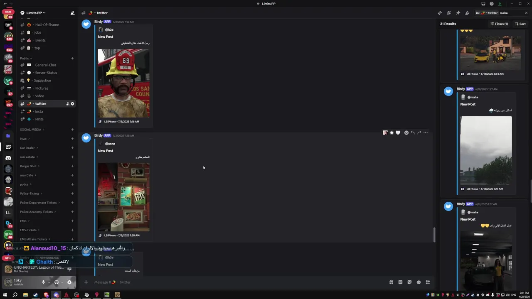Add channel via plus next to Mws
Viewport: 532px width, 299px height.
point(72,139)
